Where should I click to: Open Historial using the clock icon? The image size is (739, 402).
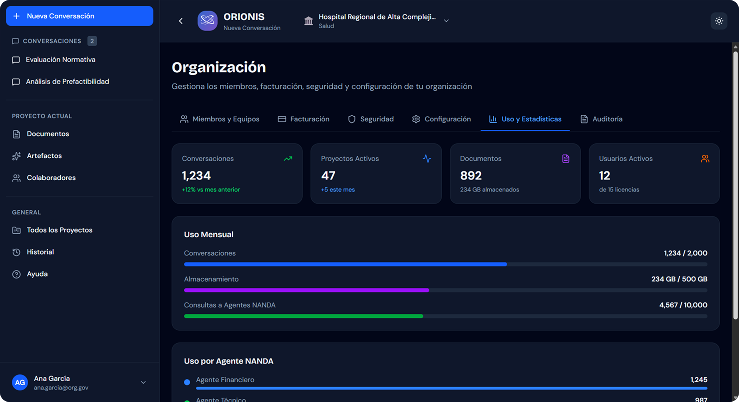16,252
